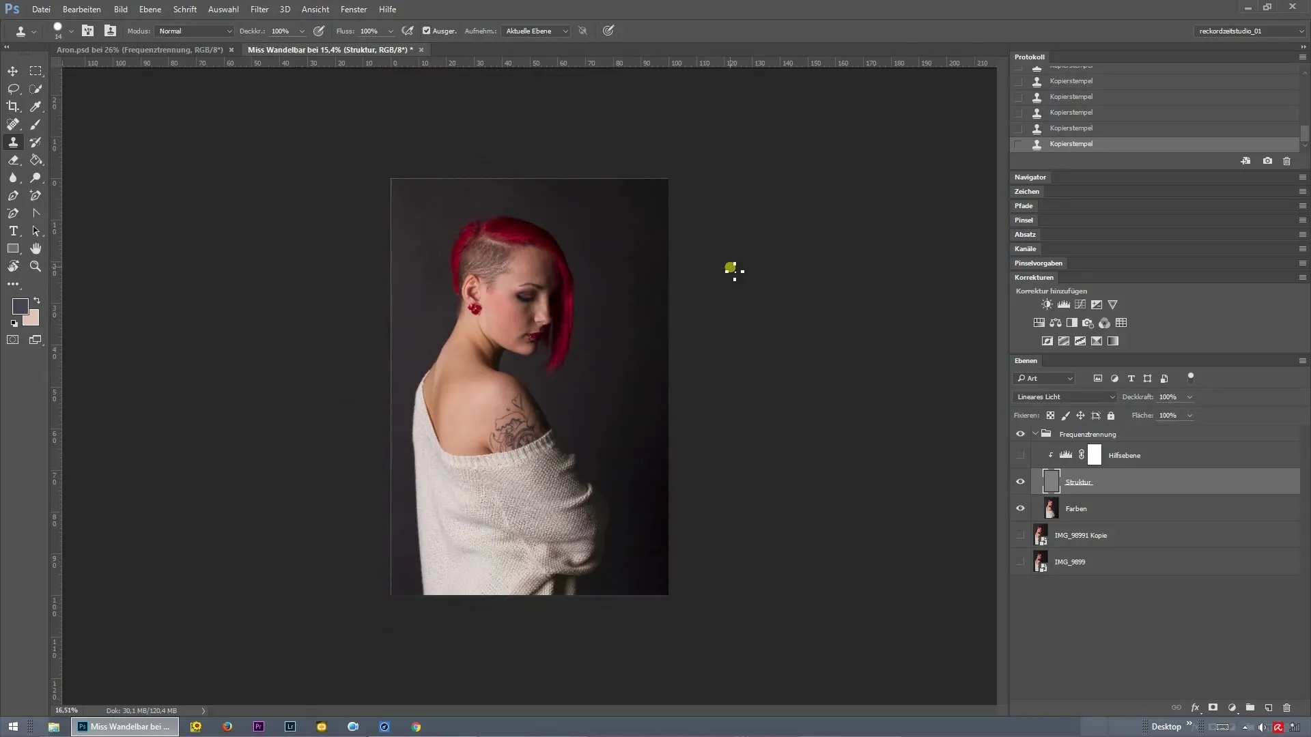Open the Ebene menu
This screenshot has height=737, width=1311.
point(150,10)
